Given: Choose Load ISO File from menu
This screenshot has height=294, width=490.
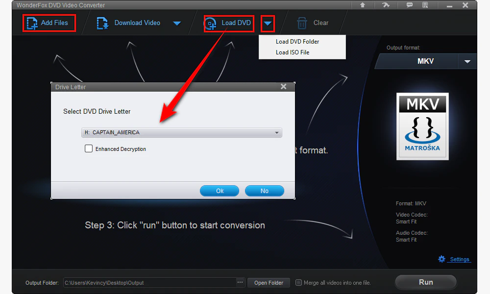Looking at the screenshot, I should click(293, 52).
